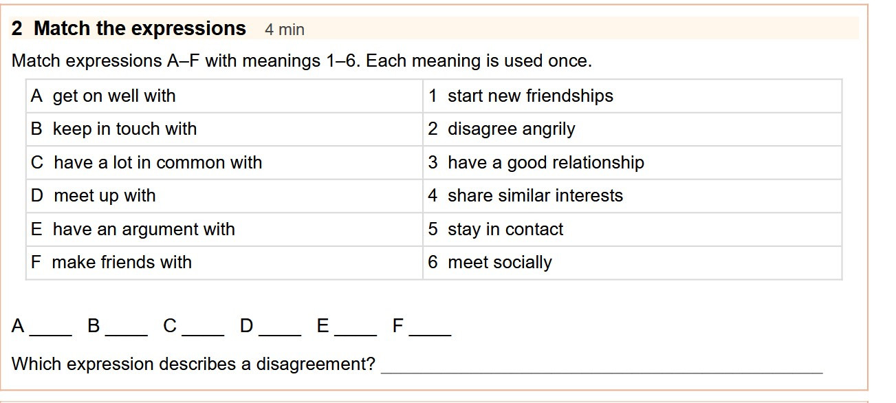
Task: Click the answer blank after letter E
Action: point(356,327)
